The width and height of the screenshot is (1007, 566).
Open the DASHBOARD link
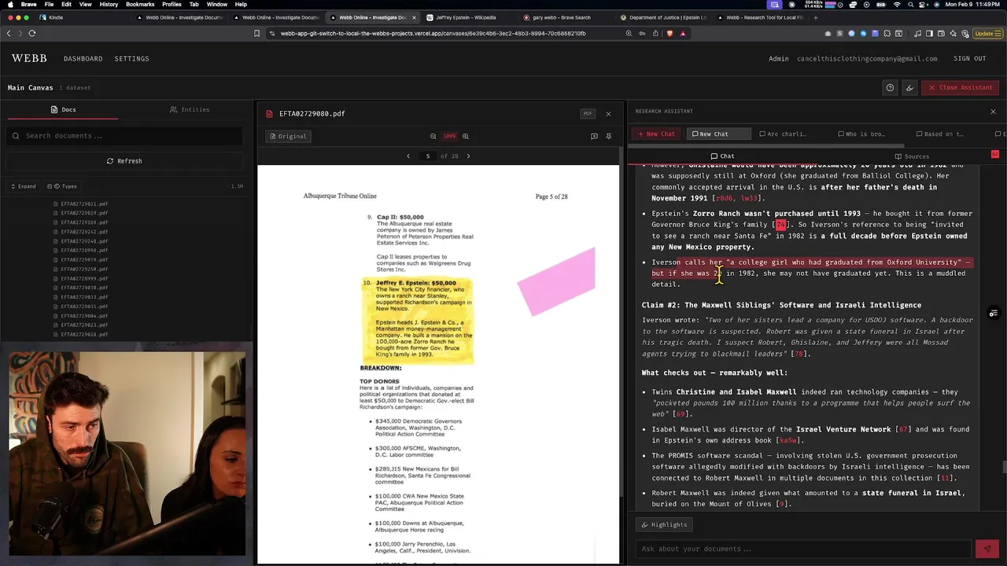point(83,58)
